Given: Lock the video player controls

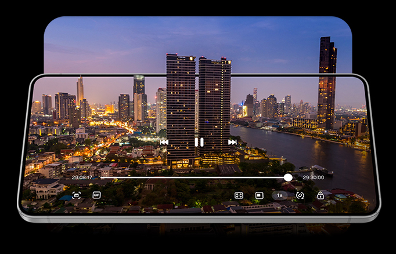Looking at the screenshot, I should pos(320,195).
